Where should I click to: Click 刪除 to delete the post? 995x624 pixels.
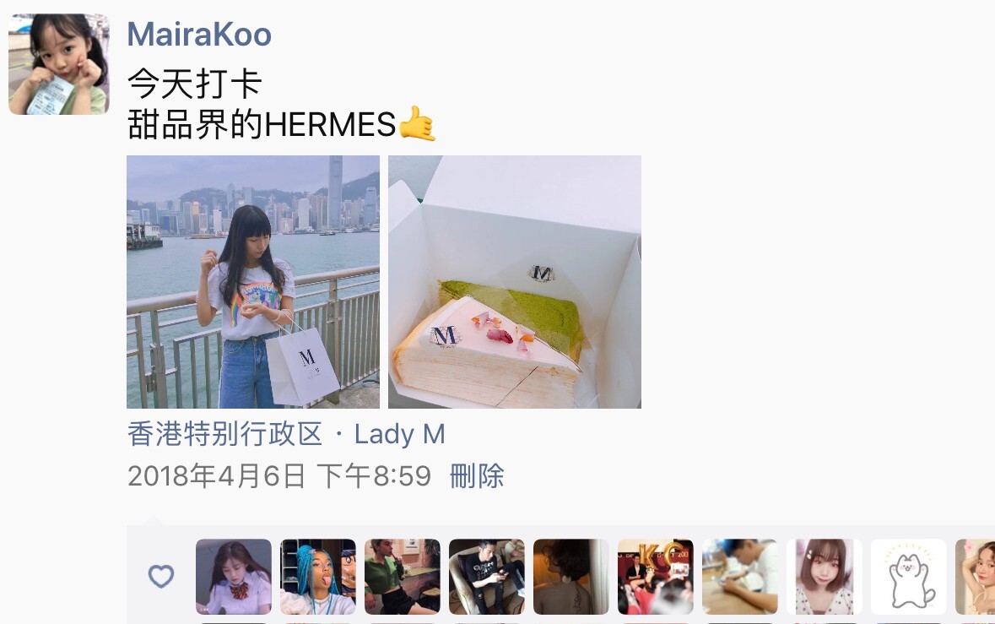477,476
